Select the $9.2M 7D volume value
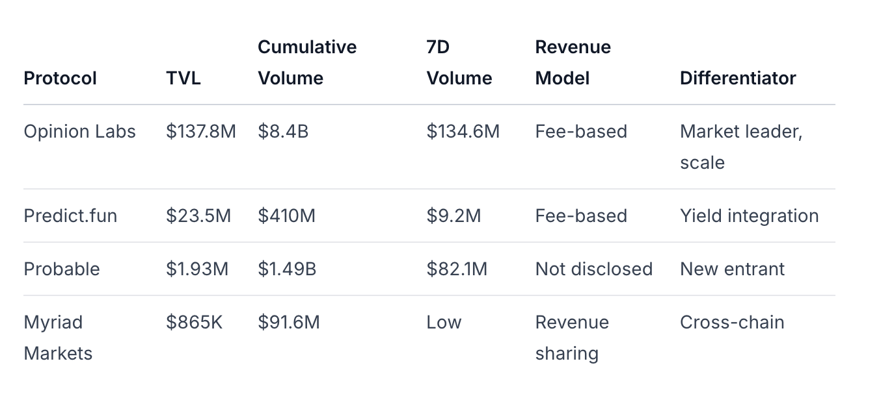This screenshot has height=396, width=894. tap(454, 216)
